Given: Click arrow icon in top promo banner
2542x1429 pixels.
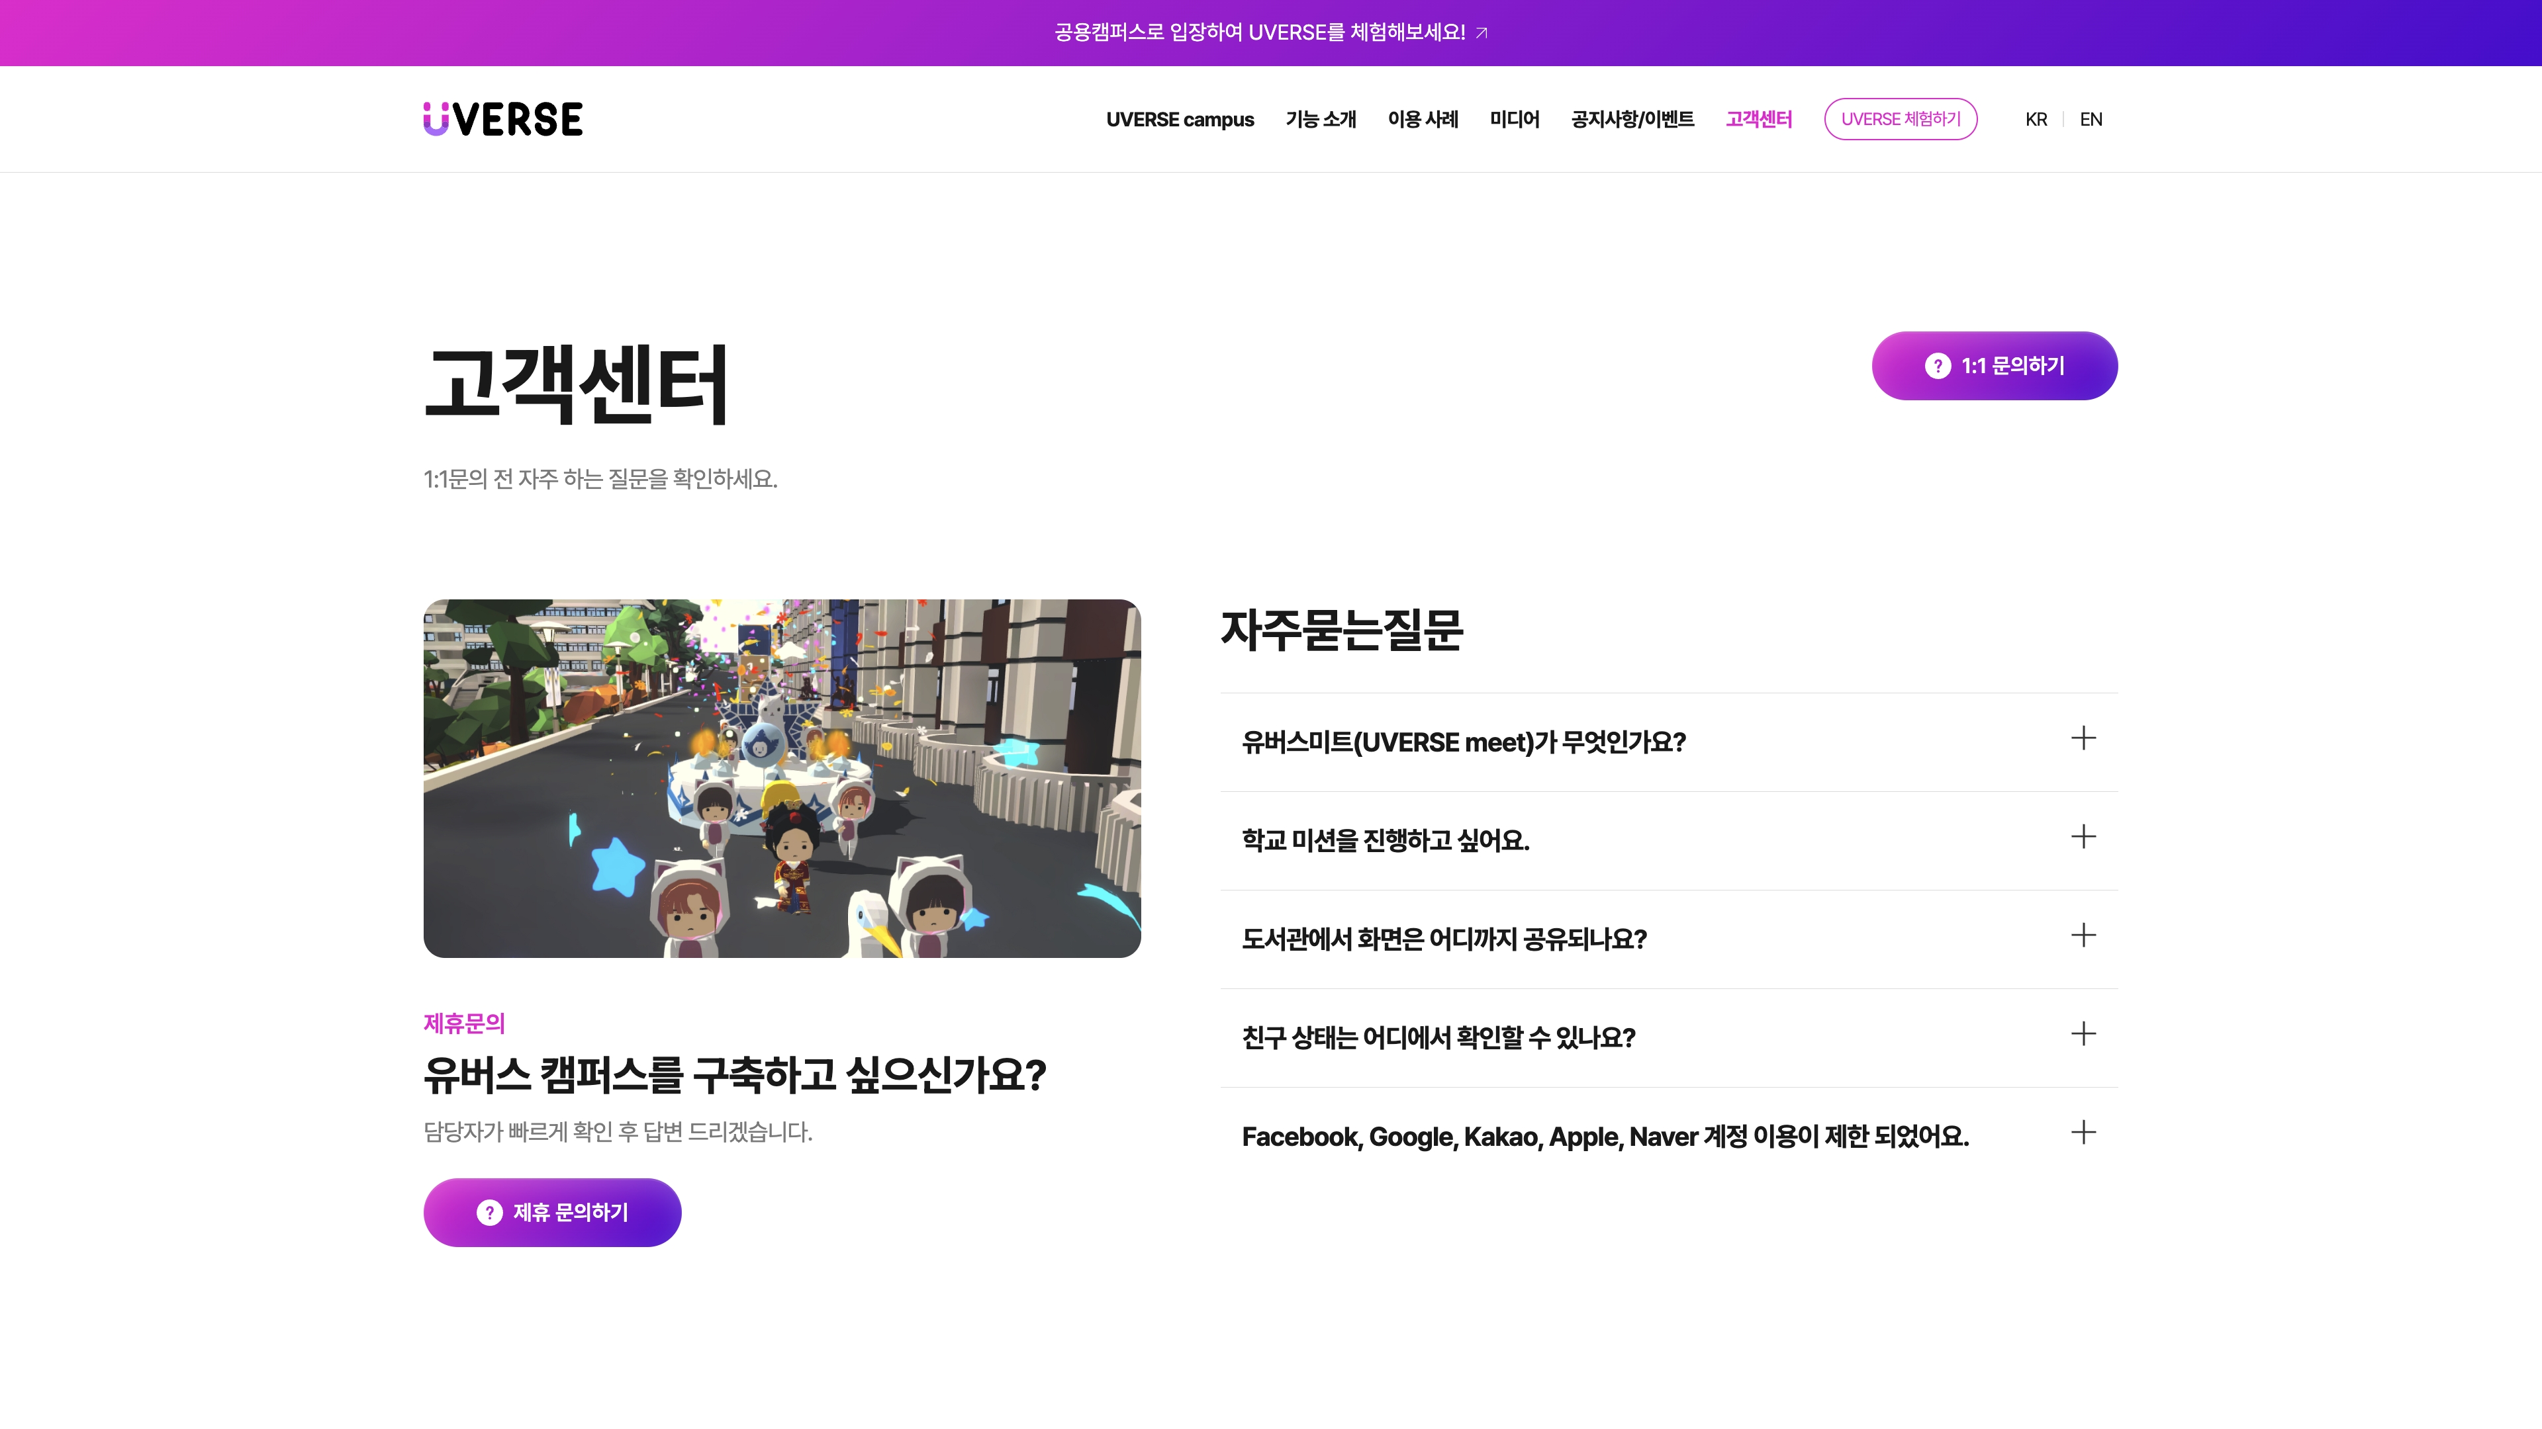Looking at the screenshot, I should 1482,34.
